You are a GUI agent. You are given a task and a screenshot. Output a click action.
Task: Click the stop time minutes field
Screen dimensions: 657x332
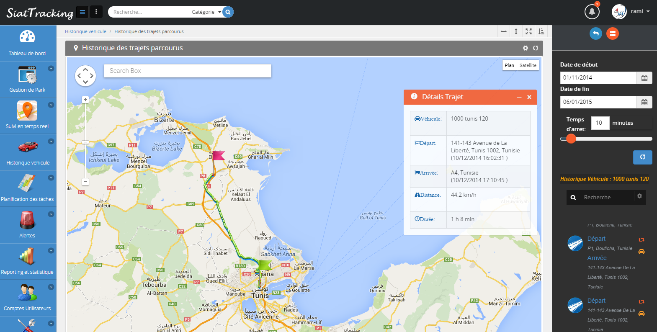(600, 123)
